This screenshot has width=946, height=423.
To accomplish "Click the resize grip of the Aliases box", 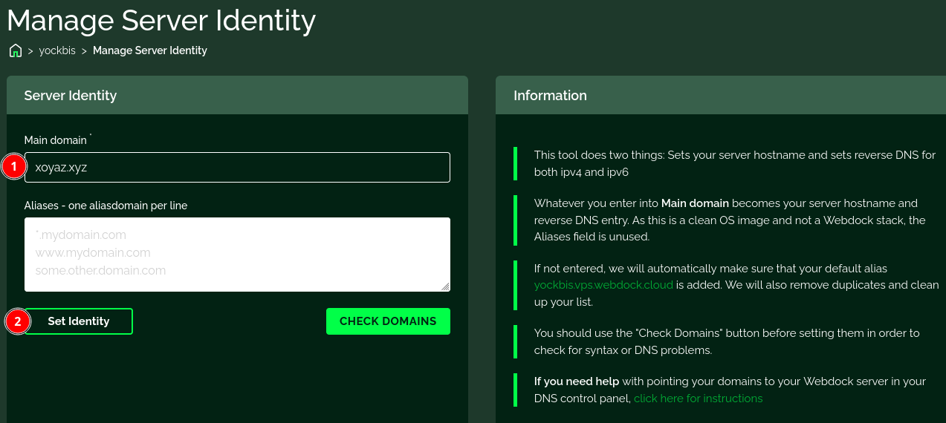I will 445,286.
